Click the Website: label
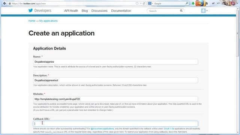This screenshot has width=240, height=135. tap(38, 94)
